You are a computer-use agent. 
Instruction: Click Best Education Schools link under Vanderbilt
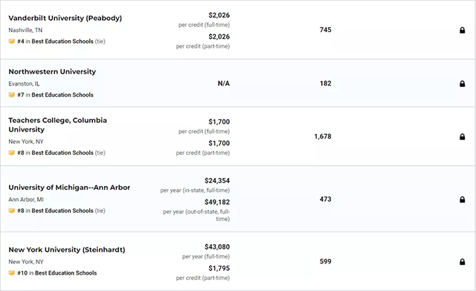62,42
